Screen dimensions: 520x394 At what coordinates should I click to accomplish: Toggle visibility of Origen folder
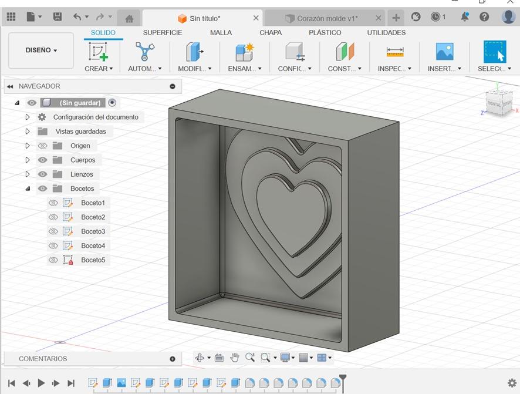coord(42,146)
